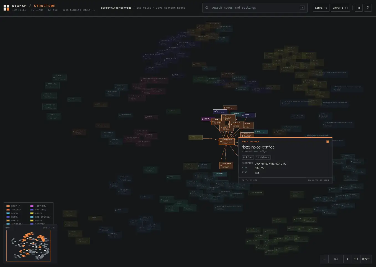Click the orange tint square in tooltip
Viewport: 376px width, 267px height.
point(328,142)
